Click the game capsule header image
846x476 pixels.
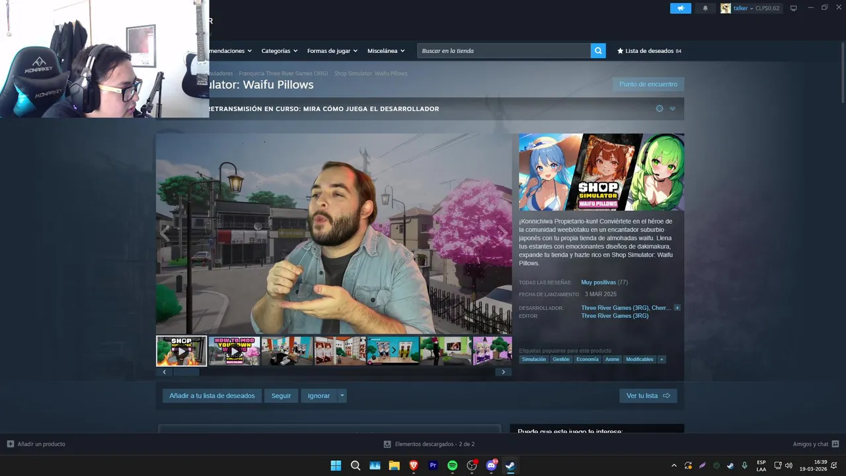tap(601, 172)
